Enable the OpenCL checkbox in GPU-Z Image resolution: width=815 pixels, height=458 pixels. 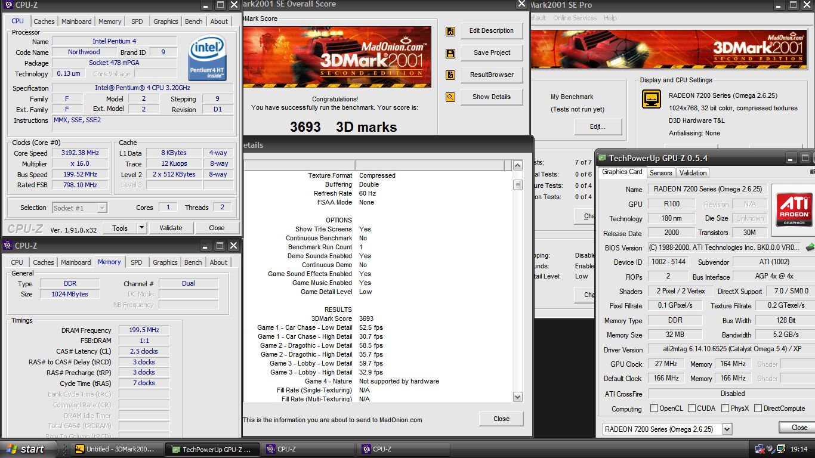(655, 409)
